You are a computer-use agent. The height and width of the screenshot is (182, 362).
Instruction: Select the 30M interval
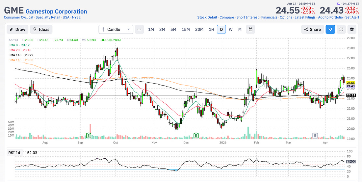[199, 29]
